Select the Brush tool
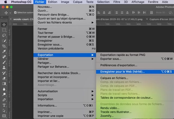The height and width of the screenshot is (119, 174). coord(4,62)
